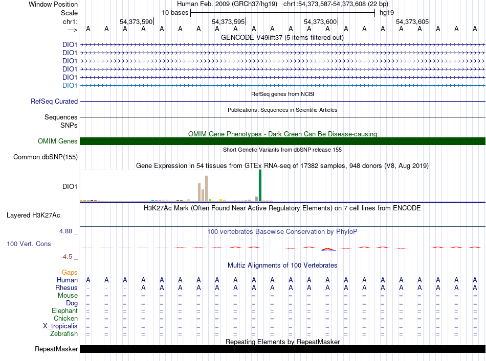Select the RepeatMasker label on the left
Image resolution: width=486 pixels, height=361 pixels.
(x=56, y=349)
